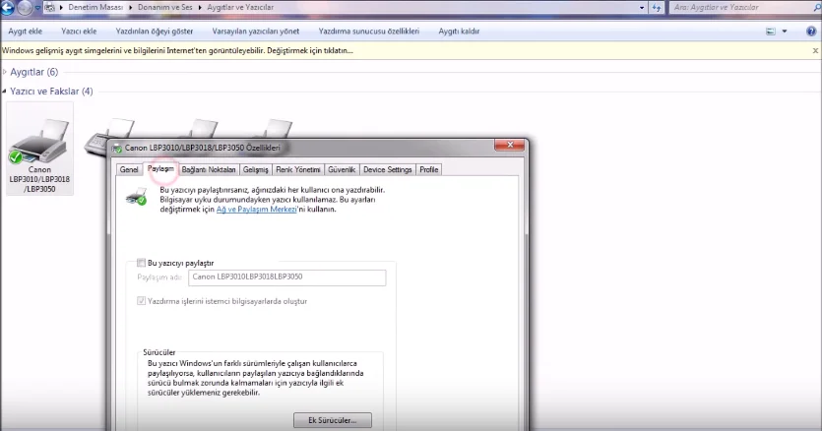Click the Control Panel icon in address bar
The height and width of the screenshot is (431, 822).
click(50, 7)
